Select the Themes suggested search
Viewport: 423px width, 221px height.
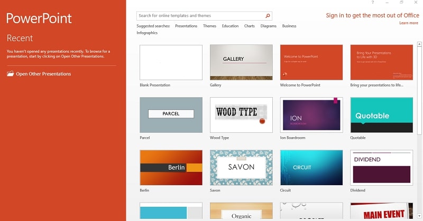click(209, 26)
